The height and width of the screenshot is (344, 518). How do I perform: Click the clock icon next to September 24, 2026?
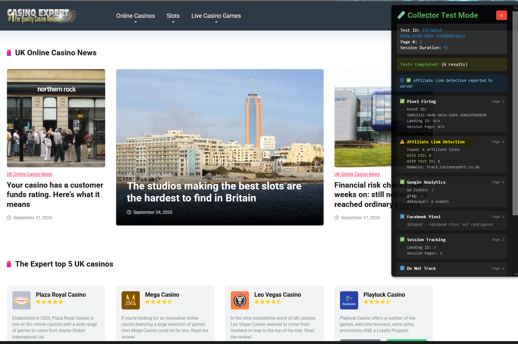[x=129, y=212]
